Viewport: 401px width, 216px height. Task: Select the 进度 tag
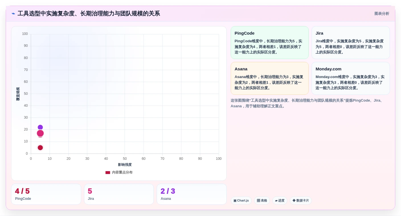280,201
